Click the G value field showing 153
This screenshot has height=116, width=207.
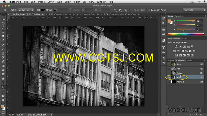(199, 25)
